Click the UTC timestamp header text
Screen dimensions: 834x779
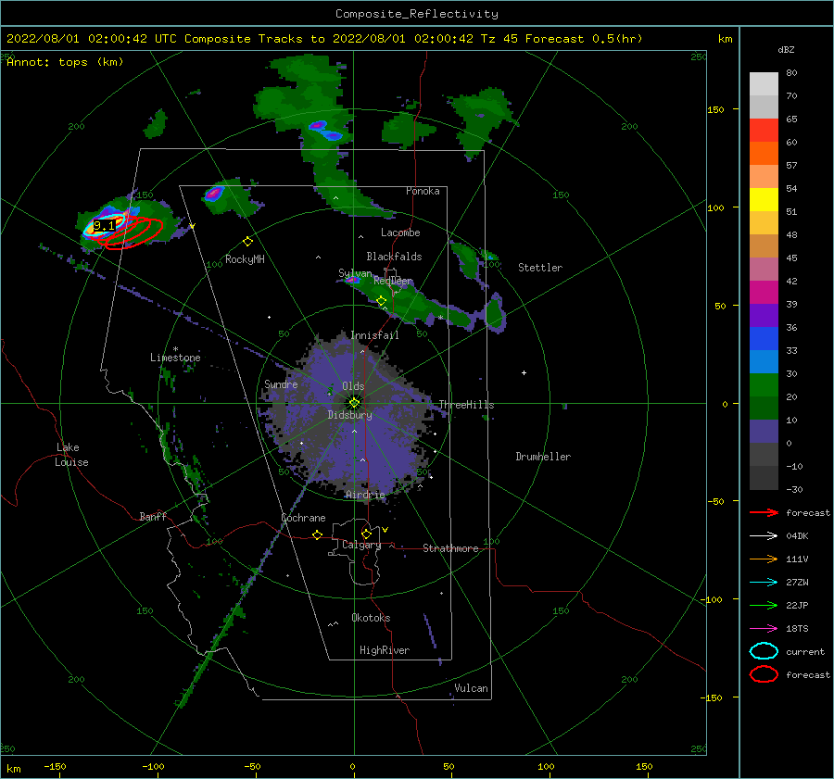(x=324, y=39)
